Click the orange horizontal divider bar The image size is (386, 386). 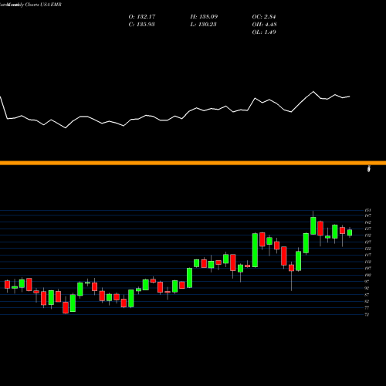pyautogui.click(x=193, y=163)
